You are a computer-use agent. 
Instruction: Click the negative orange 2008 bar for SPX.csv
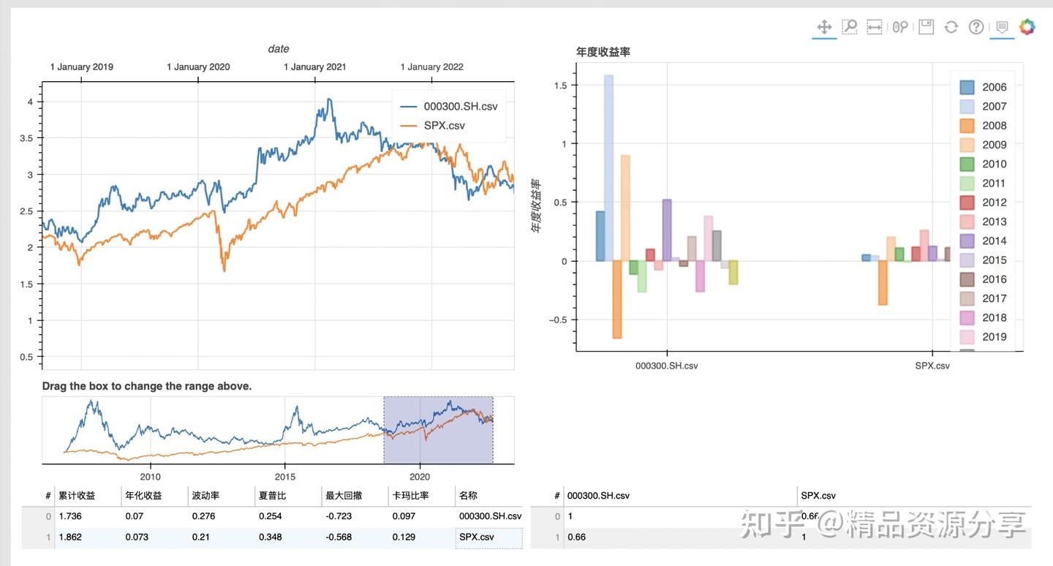883,282
